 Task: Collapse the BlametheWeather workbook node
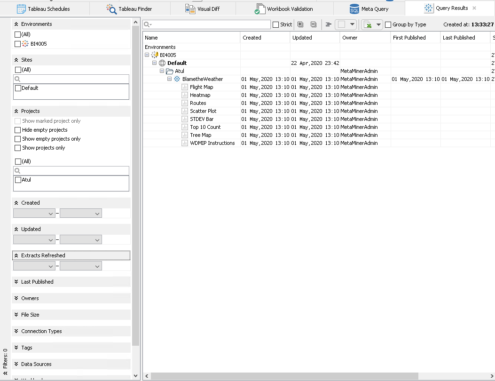point(170,79)
